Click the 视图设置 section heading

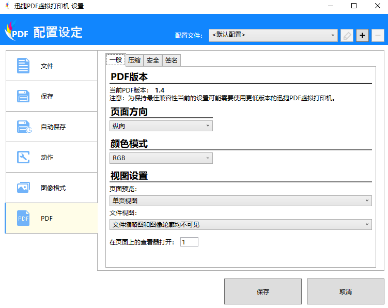pyautogui.click(x=129, y=176)
